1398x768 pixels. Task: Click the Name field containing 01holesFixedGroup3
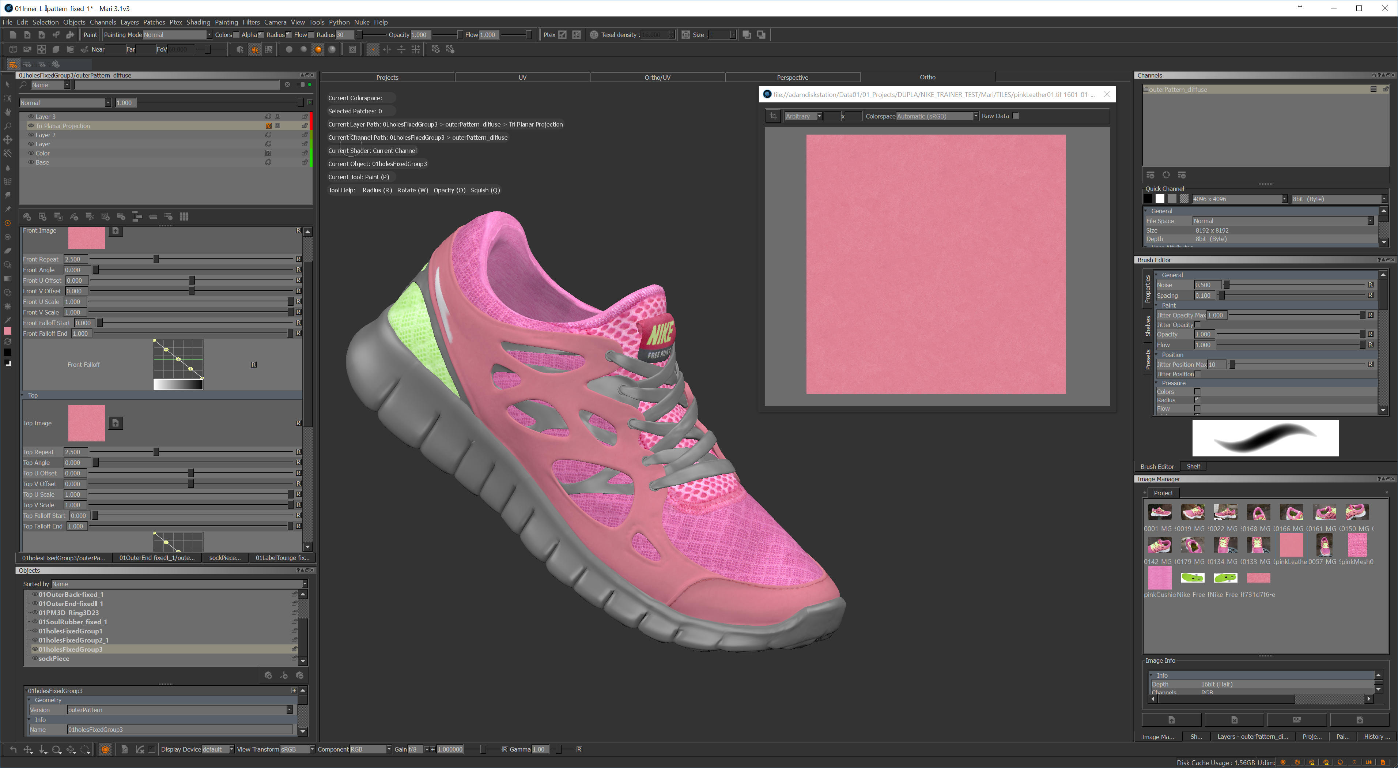tap(180, 730)
